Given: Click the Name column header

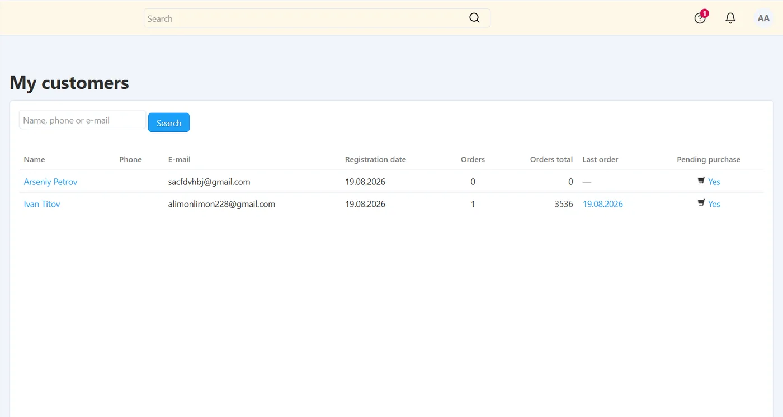Looking at the screenshot, I should [x=34, y=159].
